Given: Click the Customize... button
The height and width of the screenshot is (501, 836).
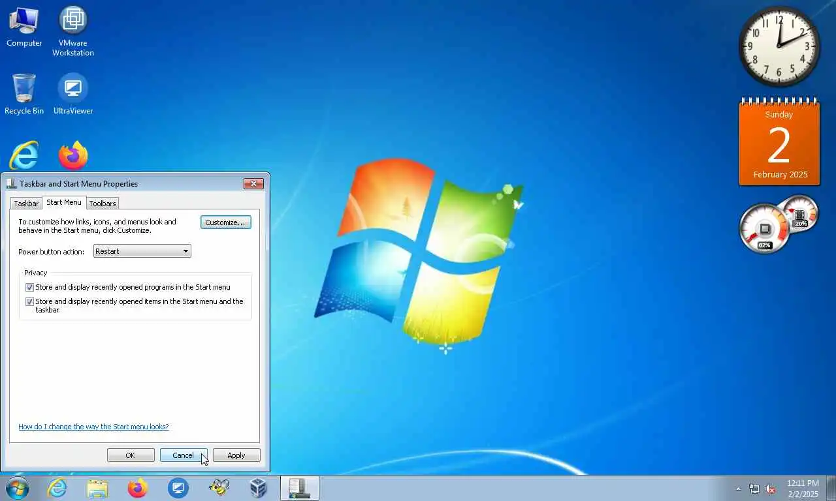Looking at the screenshot, I should [x=225, y=222].
